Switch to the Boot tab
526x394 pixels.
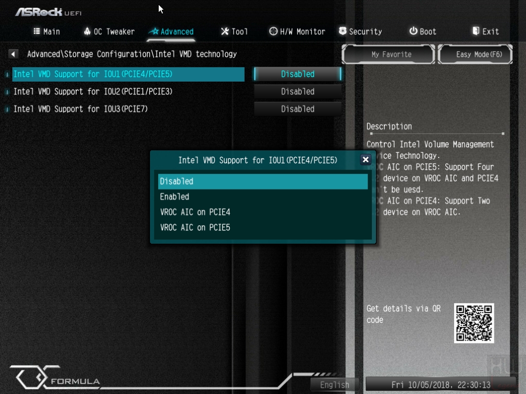423,31
